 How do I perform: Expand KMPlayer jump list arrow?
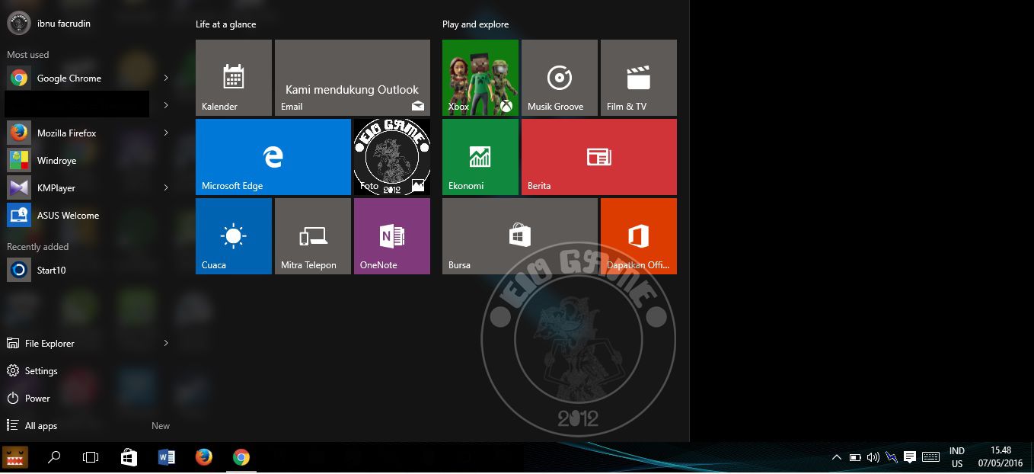(x=166, y=187)
